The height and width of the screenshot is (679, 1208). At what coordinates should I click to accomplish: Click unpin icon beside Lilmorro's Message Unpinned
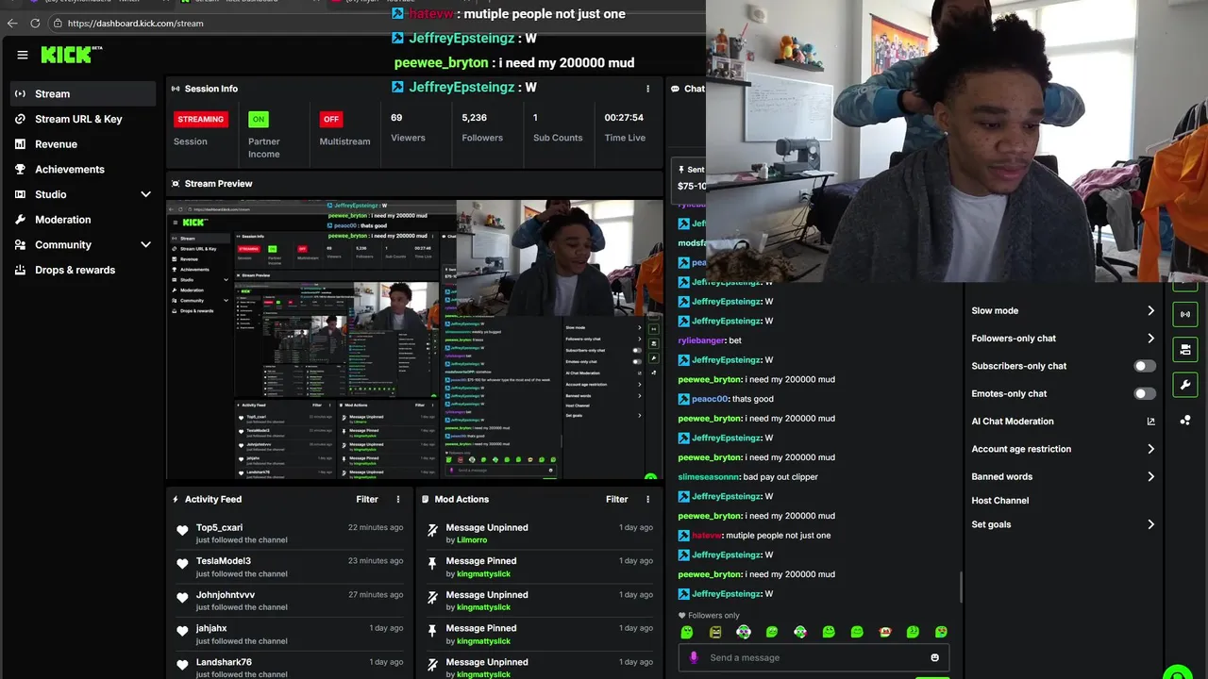(432, 531)
